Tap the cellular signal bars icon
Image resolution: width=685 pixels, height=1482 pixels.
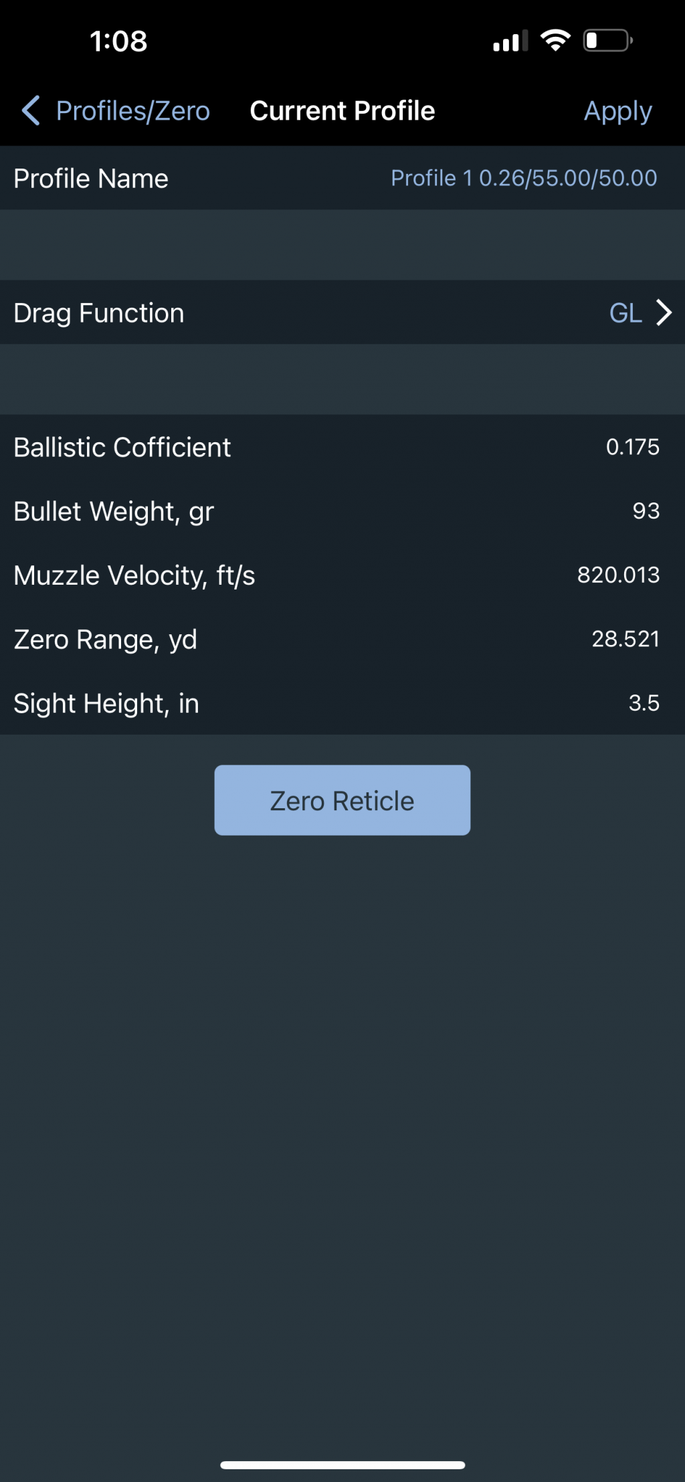click(510, 41)
